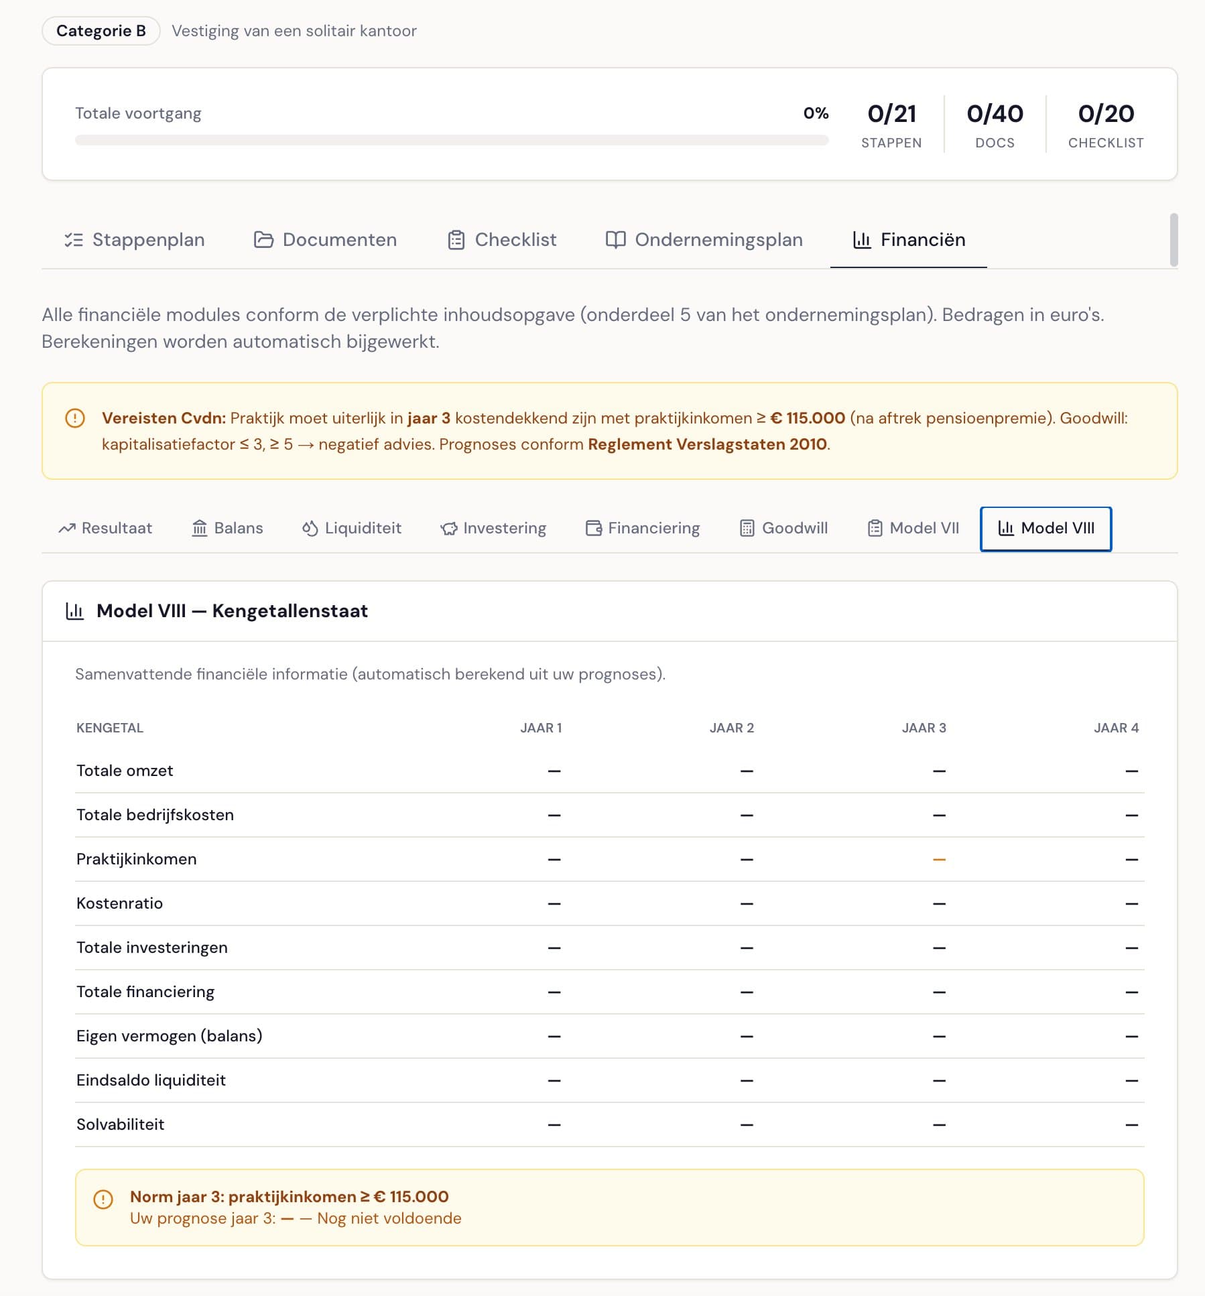Image resolution: width=1205 pixels, height=1296 pixels.
Task: Select the Model VIII tab
Action: (1045, 529)
